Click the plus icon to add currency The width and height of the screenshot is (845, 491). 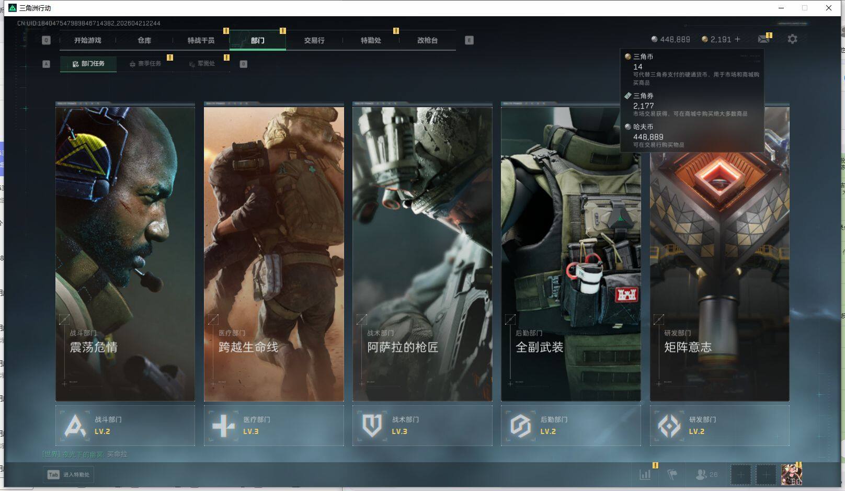(737, 39)
